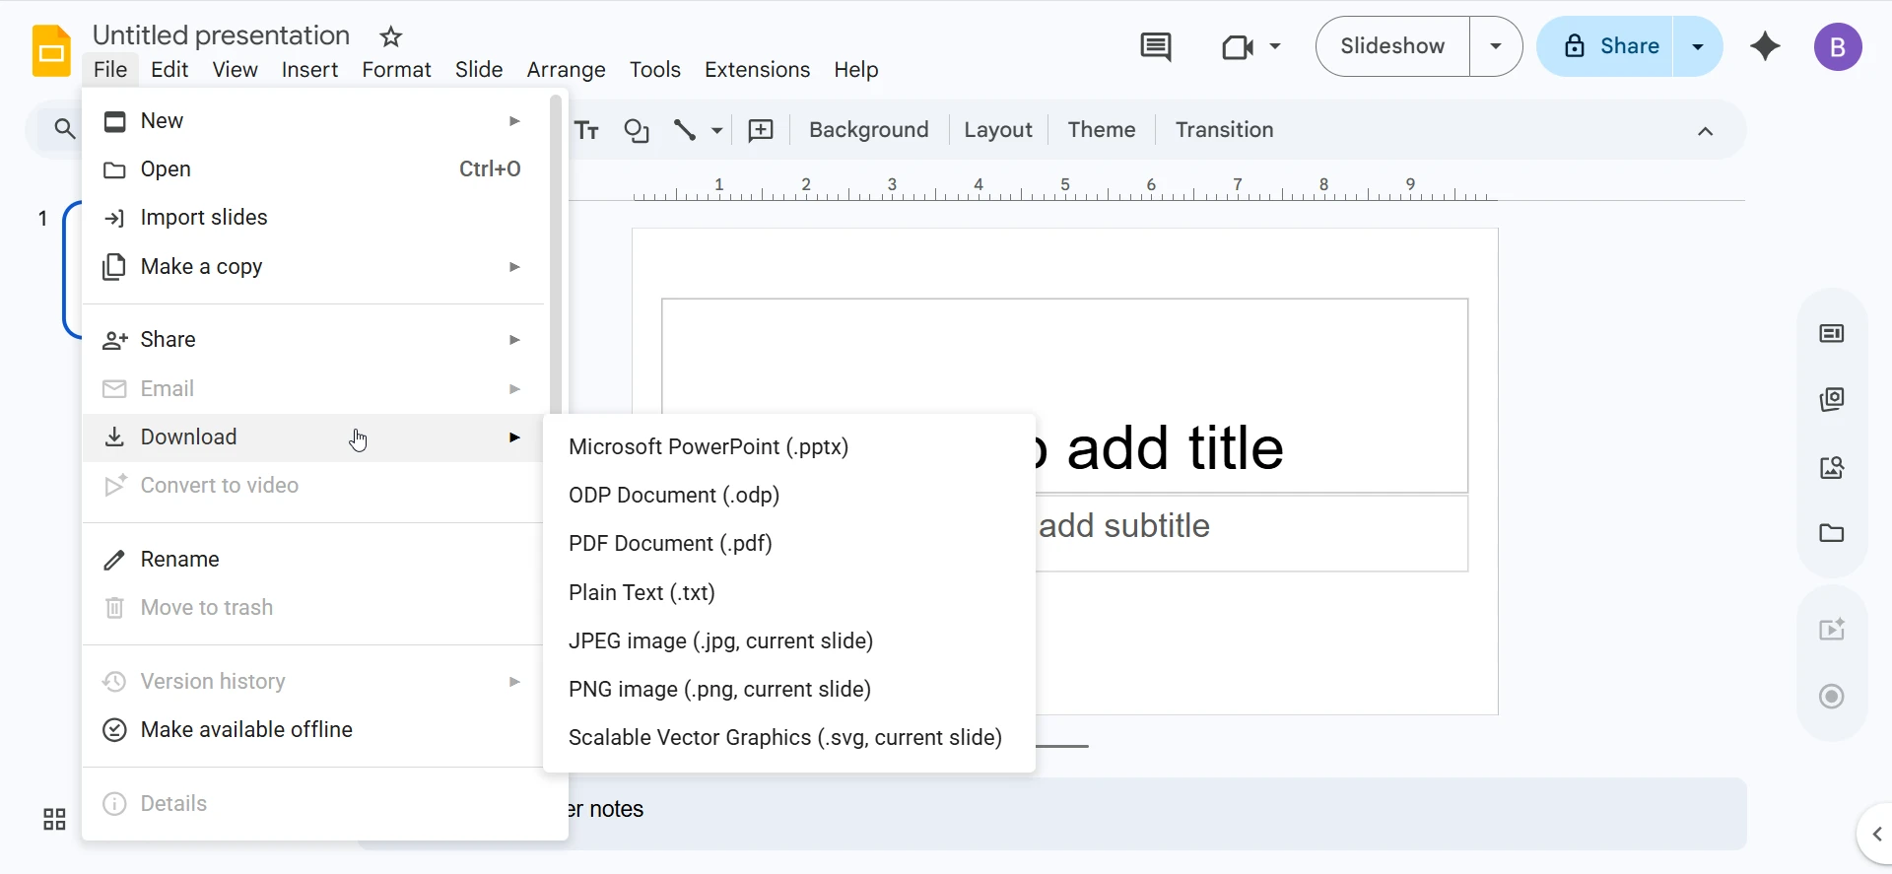Star the Untitled presentation
Image resolution: width=1892 pixels, height=874 pixels.
click(x=391, y=37)
